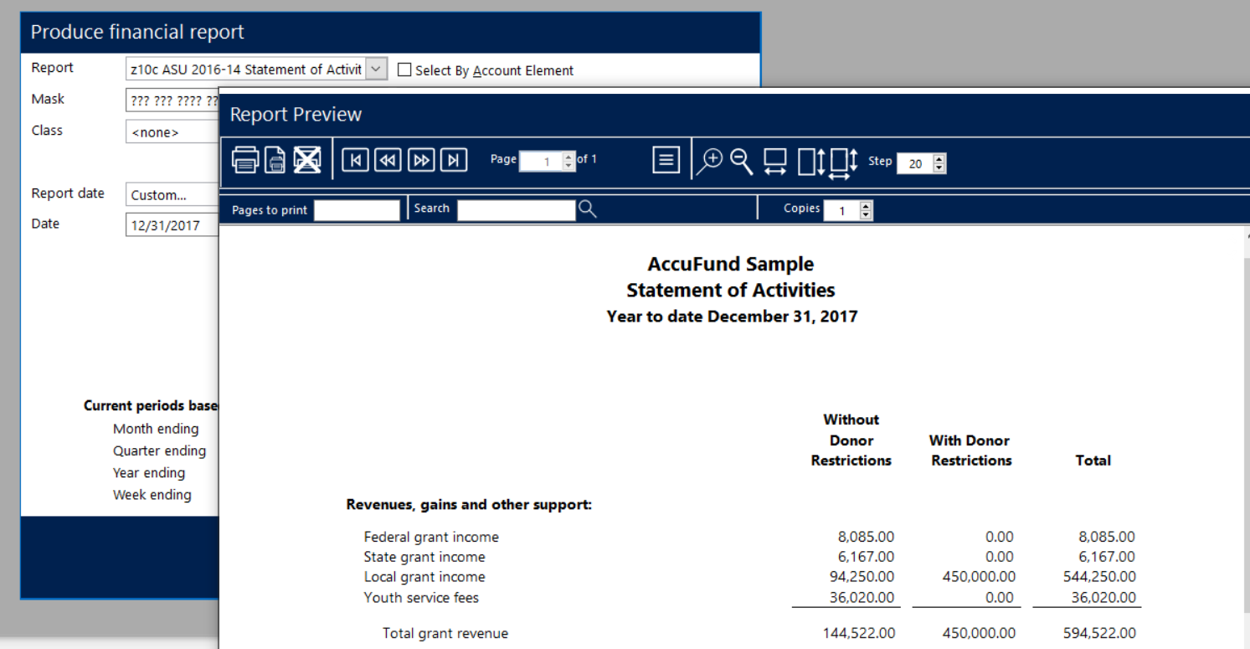The image size is (1250, 649).
Task: Advance to the next report page
Action: click(421, 160)
